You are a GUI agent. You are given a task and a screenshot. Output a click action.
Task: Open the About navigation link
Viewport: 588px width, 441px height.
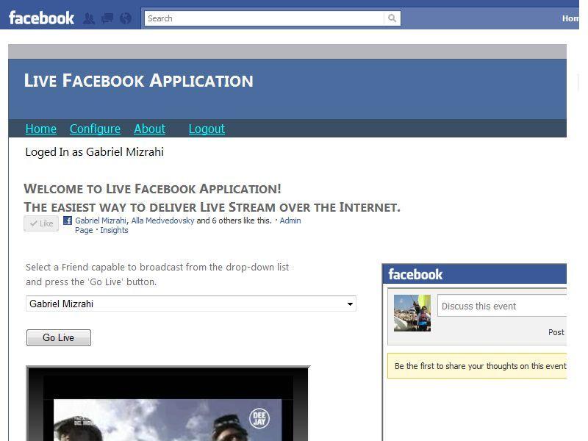tap(150, 129)
